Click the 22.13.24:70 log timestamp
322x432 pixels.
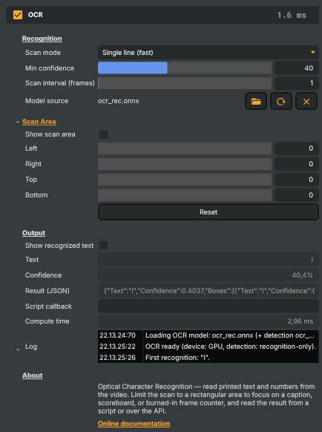click(118, 336)
